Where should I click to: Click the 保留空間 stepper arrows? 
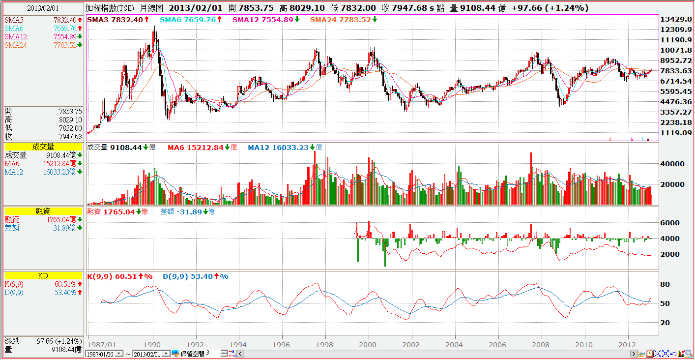click(224, 354)
